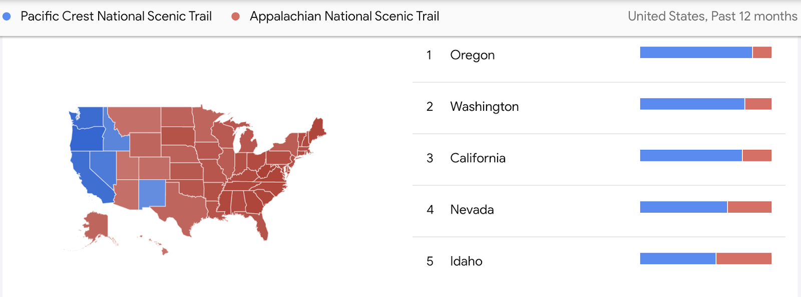Open the Washington row in the ranking
The image size is (801, 297).
click(599, 107)
